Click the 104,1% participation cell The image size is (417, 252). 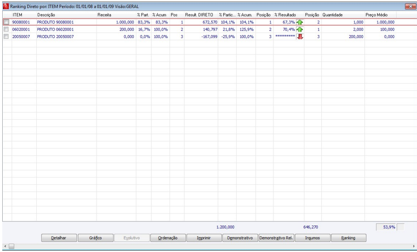[228, 22]
